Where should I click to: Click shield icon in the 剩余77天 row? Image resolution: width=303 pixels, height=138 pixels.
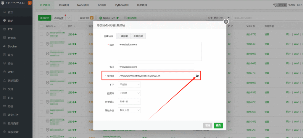(x=47, y=73)
